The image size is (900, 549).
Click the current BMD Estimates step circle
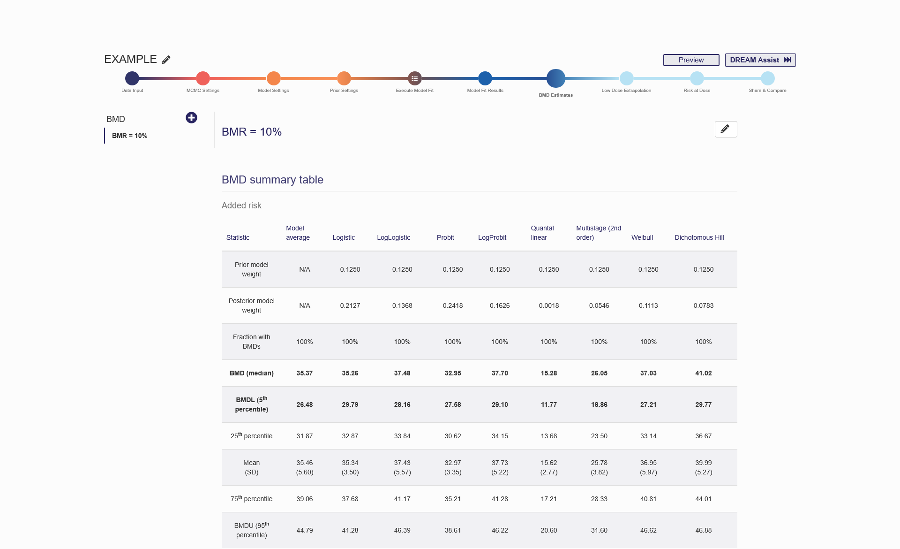click(x=555, y=78)
